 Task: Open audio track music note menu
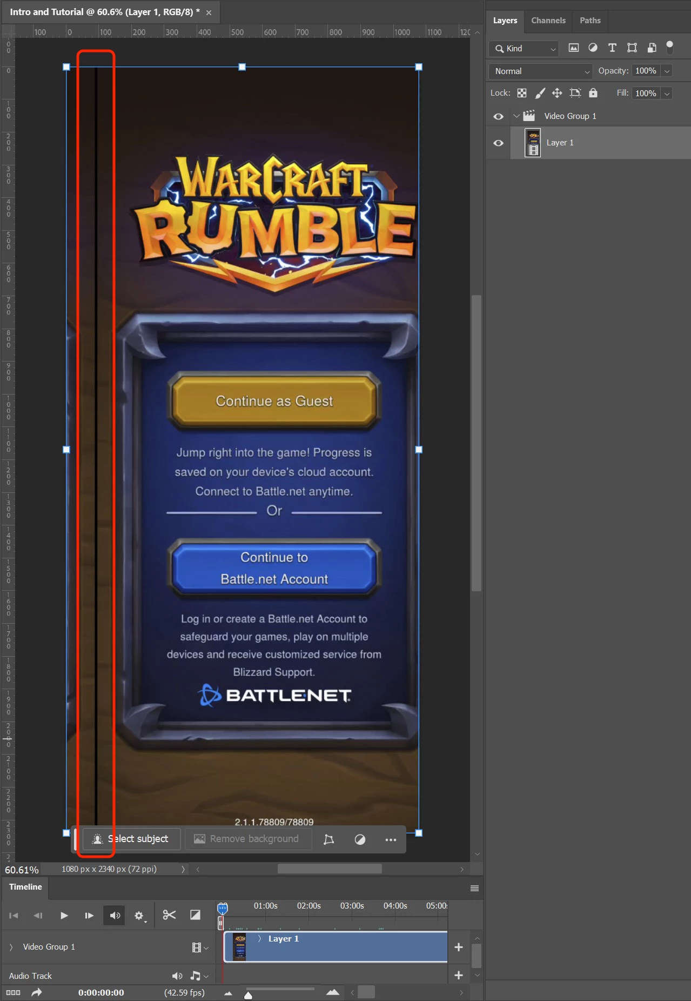(x=199, y=976)
